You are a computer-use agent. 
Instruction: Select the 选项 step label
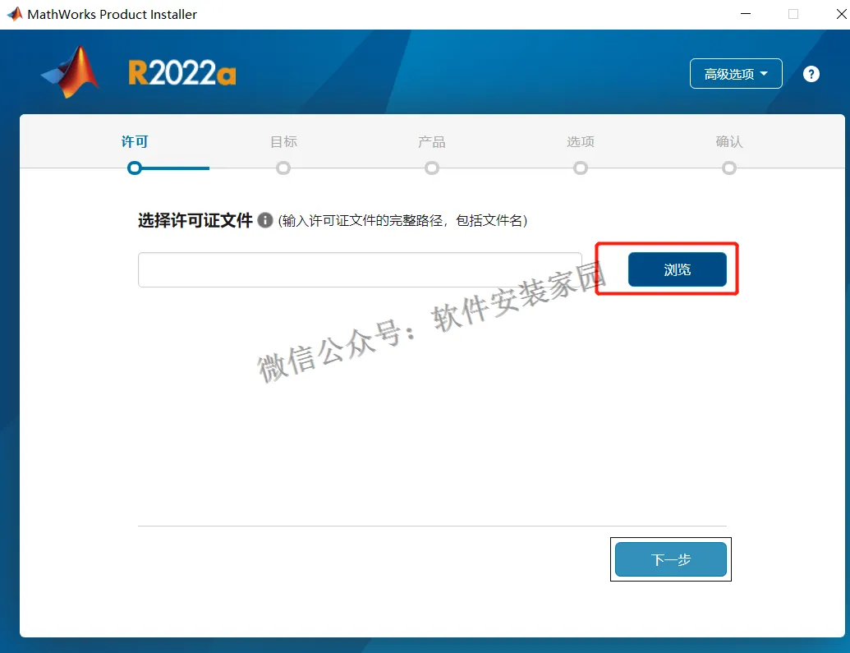point(581,141)
